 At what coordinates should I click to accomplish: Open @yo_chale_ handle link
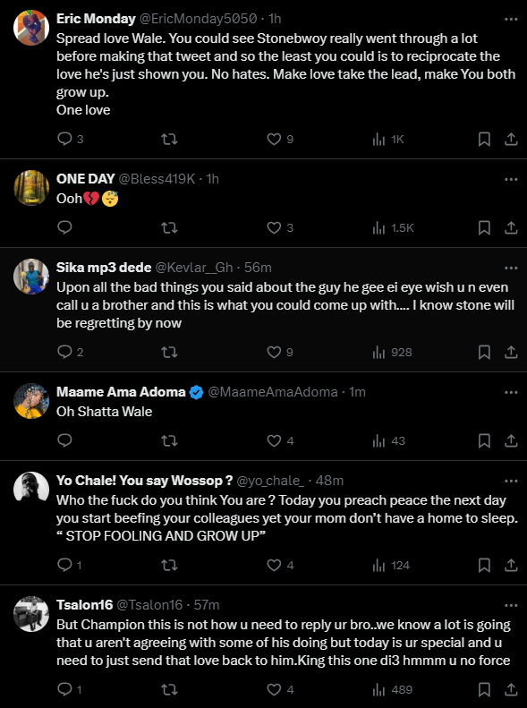click(x=271, y=481)
